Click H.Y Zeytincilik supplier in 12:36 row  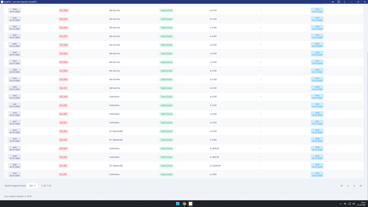(x=116, y=166)
